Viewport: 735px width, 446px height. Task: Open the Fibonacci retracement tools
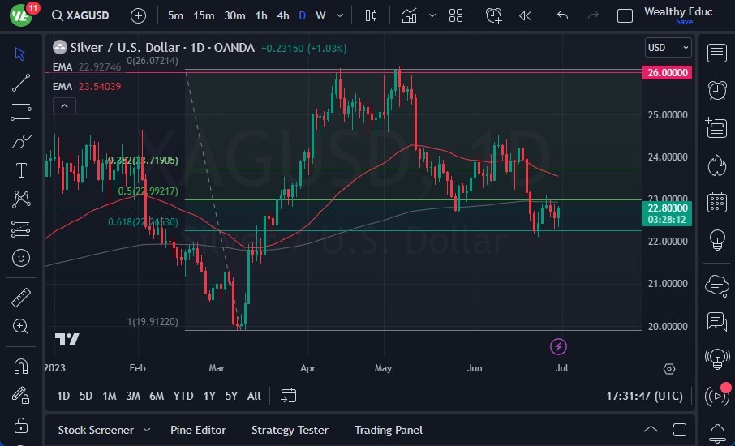click(x=21, y=112)
